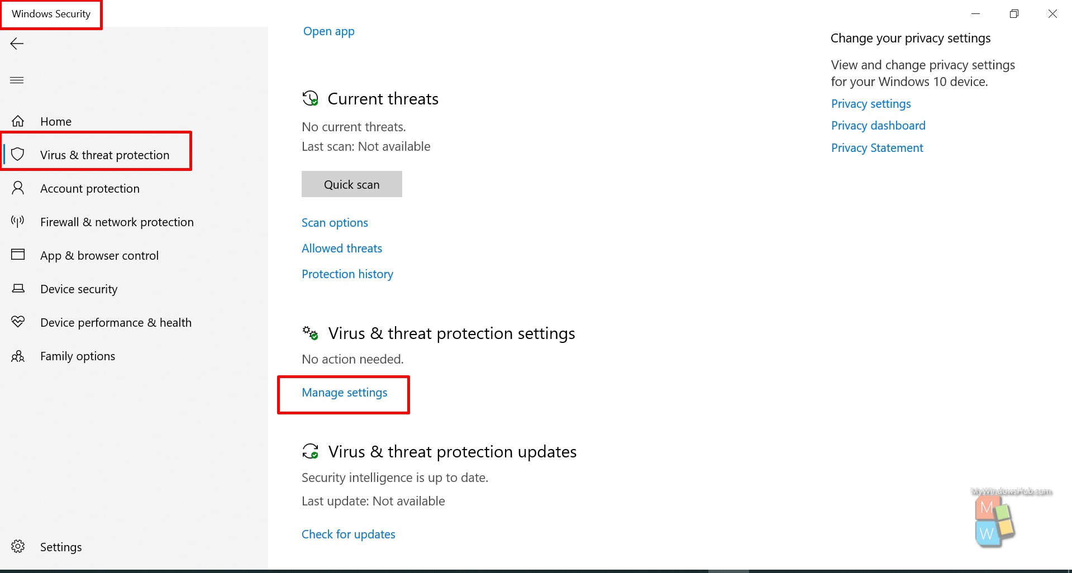Screen dimensions: 1072x573
Task: Click the App & browser control window icon
Action: (x=18, y=255)
